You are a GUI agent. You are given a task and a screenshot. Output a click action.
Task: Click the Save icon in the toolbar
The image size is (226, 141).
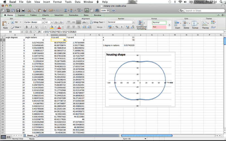[19, 10]
